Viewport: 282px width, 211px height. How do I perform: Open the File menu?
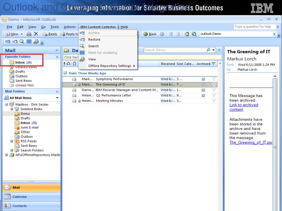tap(9, 27)
